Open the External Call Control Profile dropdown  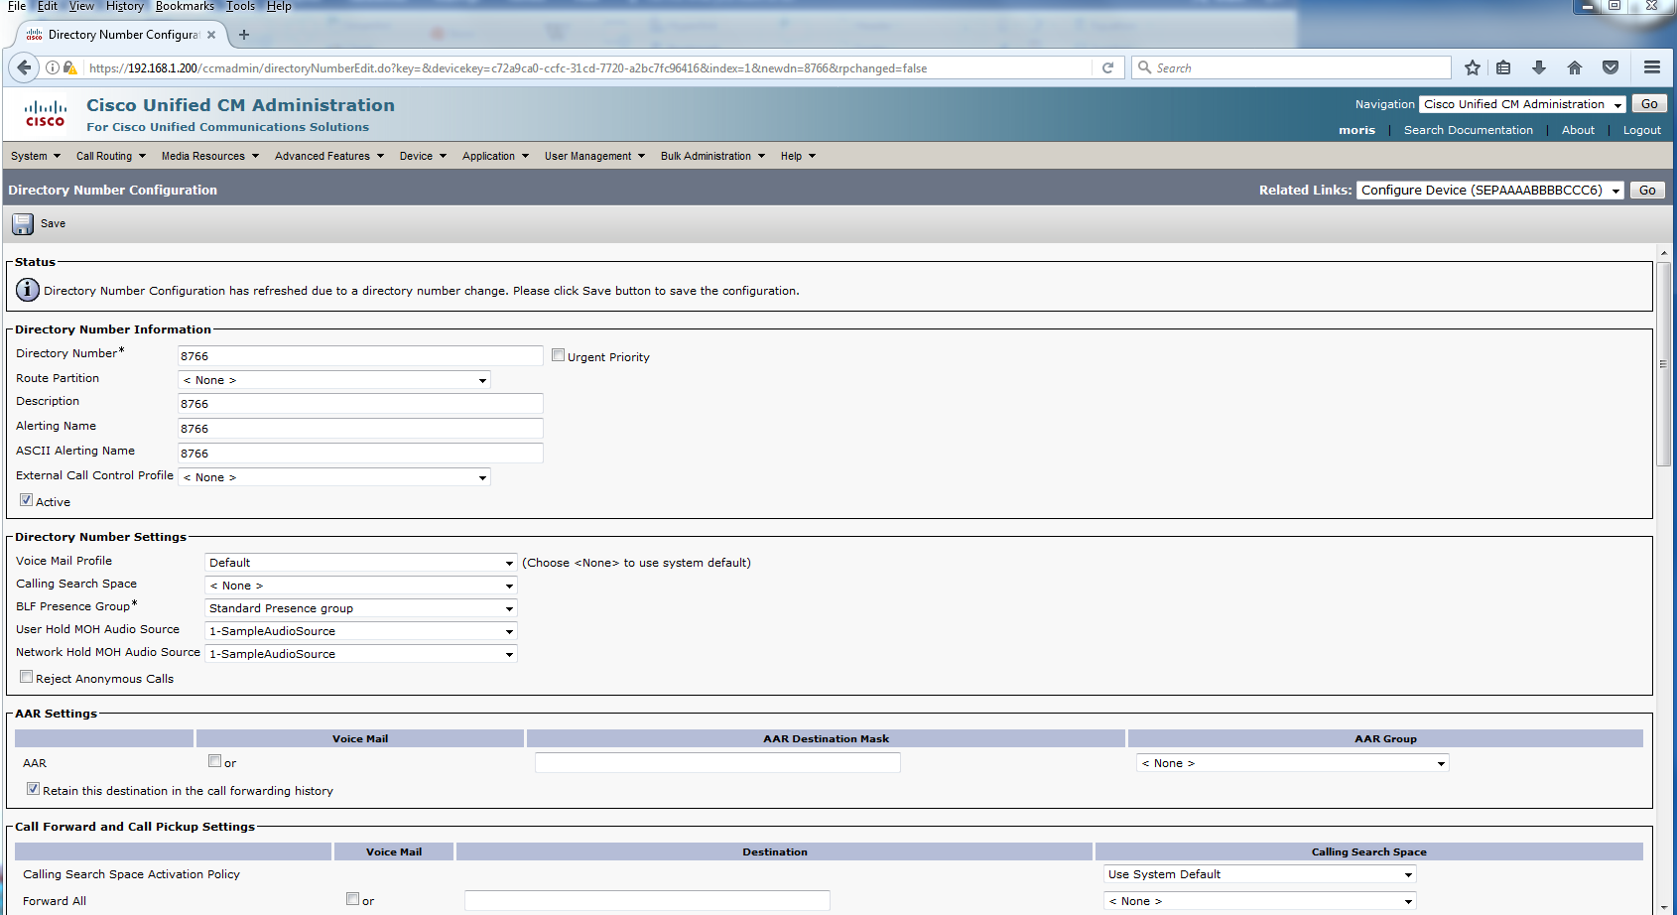tap(334, 477)
